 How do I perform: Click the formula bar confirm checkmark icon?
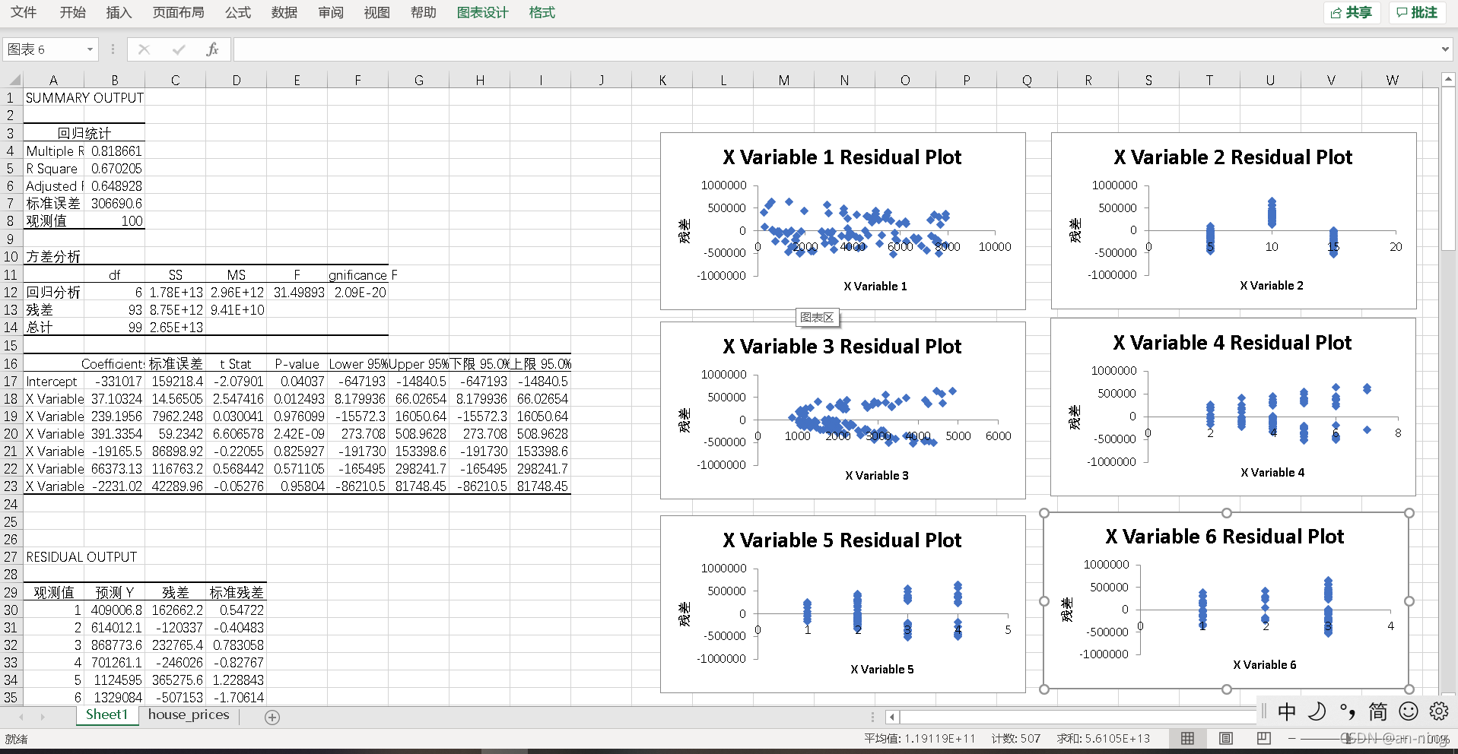click(179, 49)
